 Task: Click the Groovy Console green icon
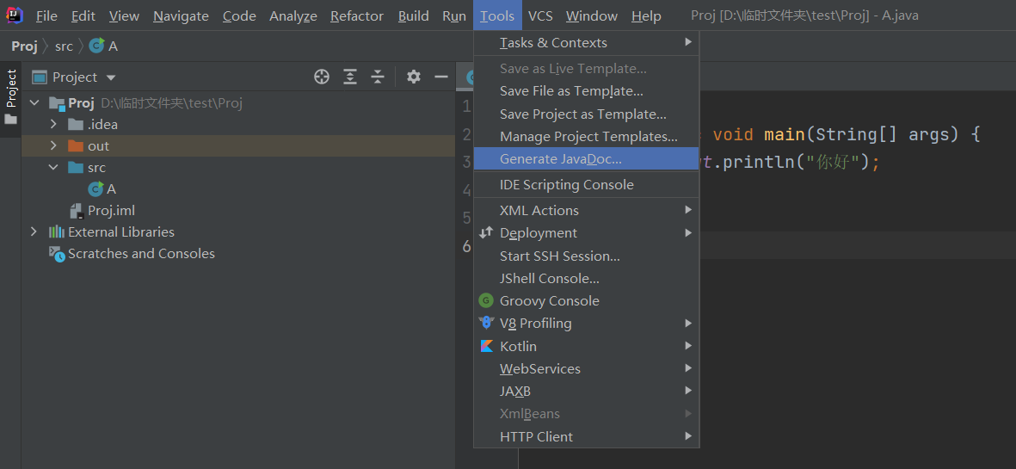pos(486,300)
